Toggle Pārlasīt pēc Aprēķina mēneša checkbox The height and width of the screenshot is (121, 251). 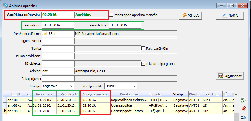(111, 15)
